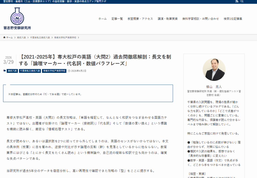
Task: Open 講演・執筆実績 in navigation
Action: coord(168,19)
